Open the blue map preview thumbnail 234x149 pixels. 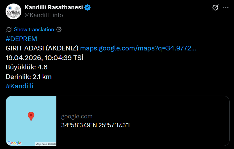(31, 121)
